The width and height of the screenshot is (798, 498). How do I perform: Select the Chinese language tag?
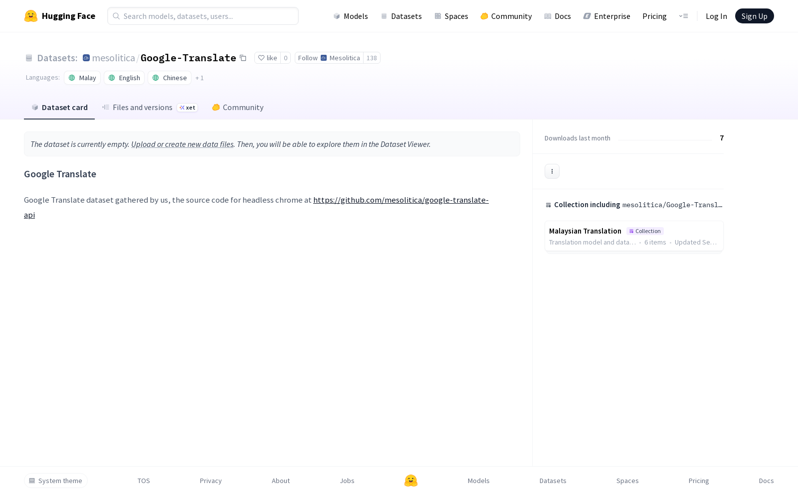[170, 78]
